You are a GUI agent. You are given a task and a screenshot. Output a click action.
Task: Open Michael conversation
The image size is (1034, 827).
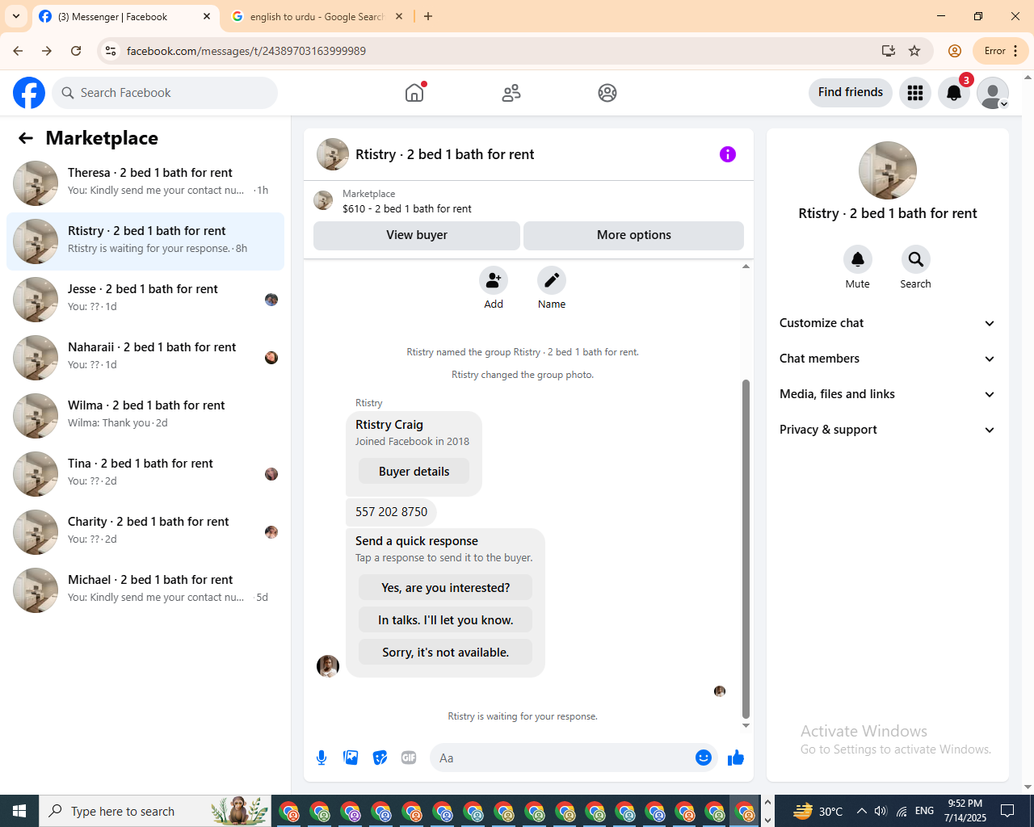[145, 590]
